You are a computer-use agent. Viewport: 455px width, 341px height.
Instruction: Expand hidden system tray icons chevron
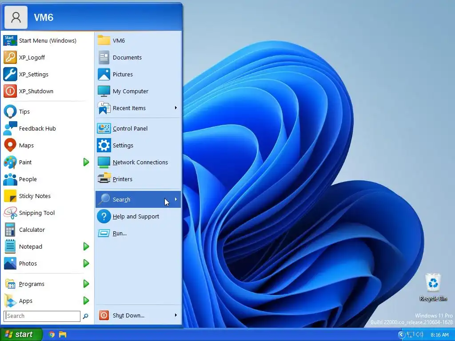coord(401,335)
